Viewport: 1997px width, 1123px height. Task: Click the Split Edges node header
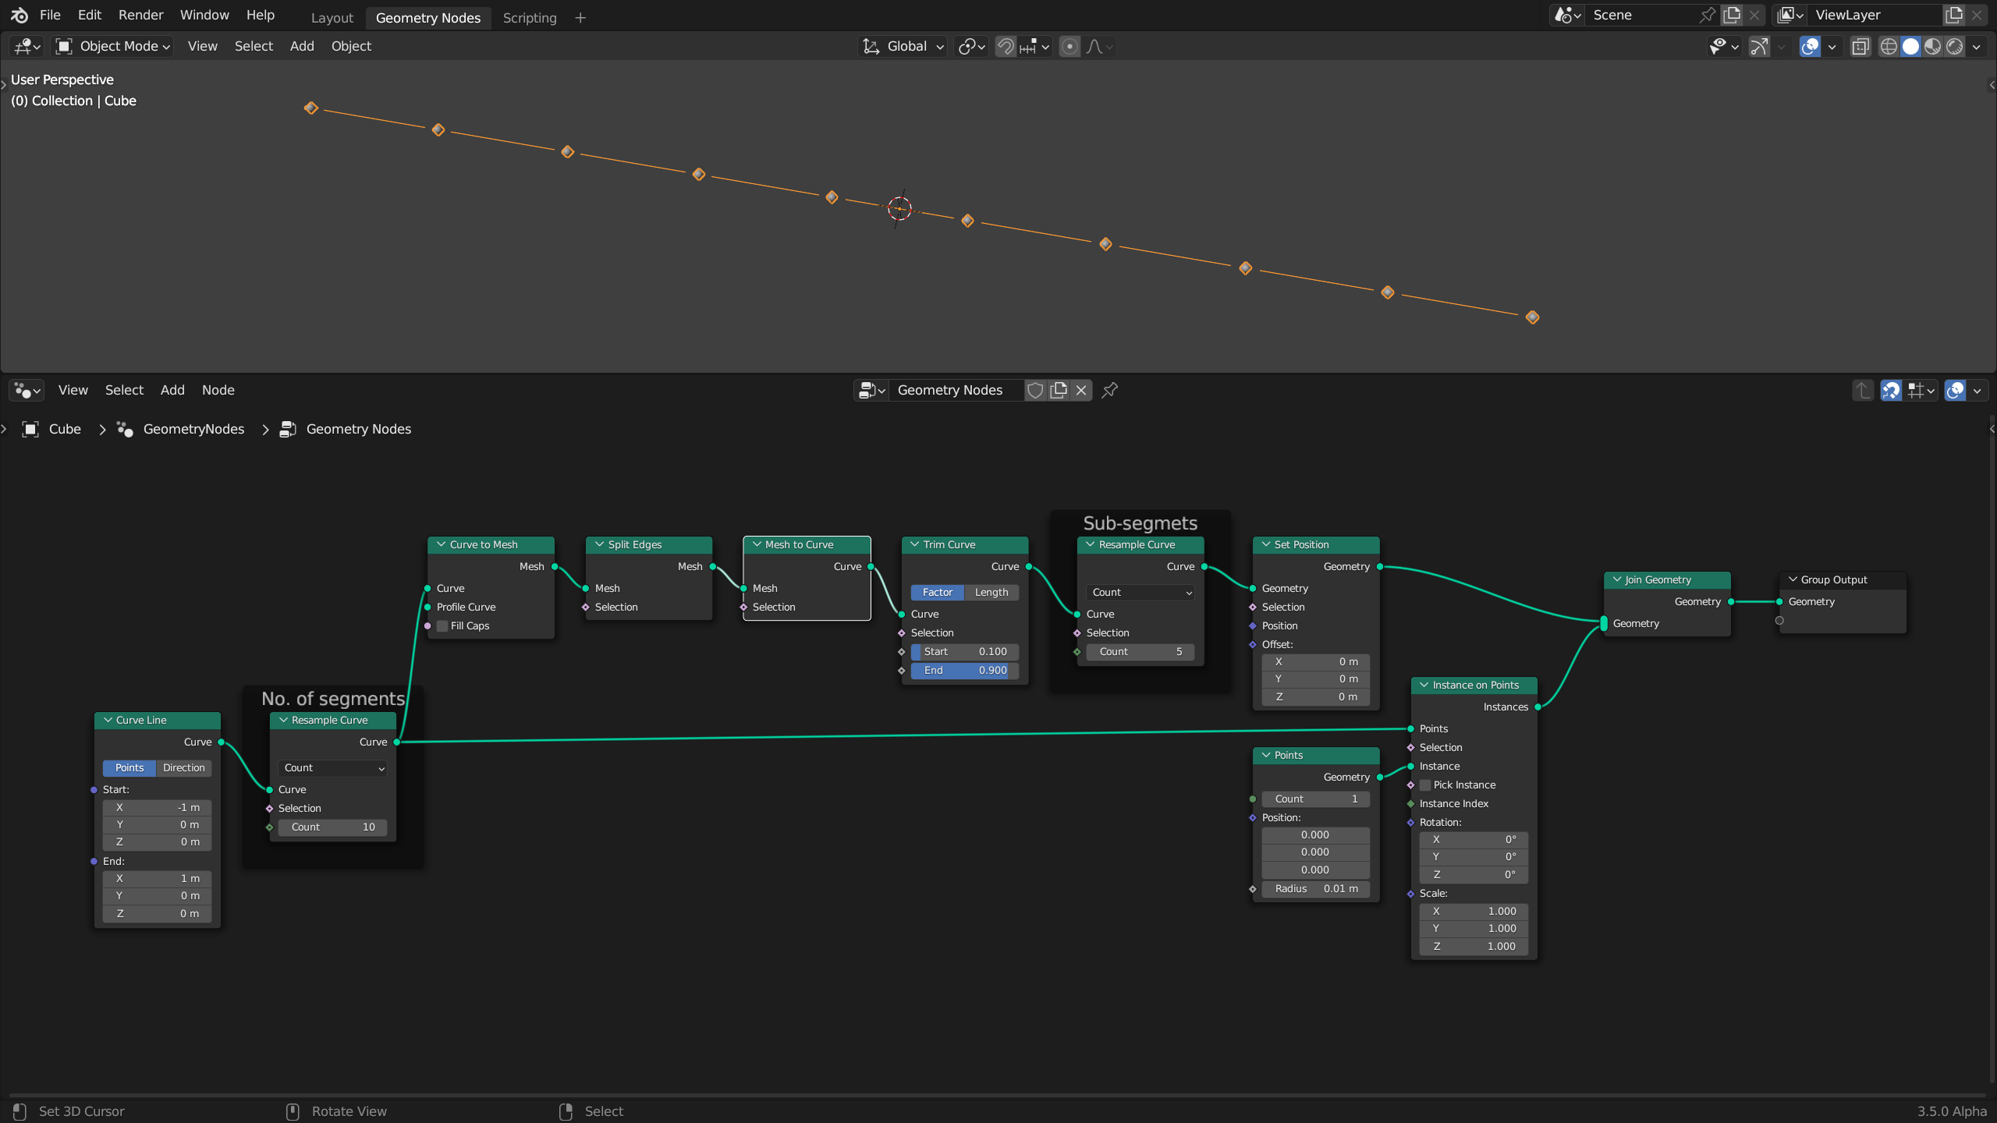[x=649, y=544]
